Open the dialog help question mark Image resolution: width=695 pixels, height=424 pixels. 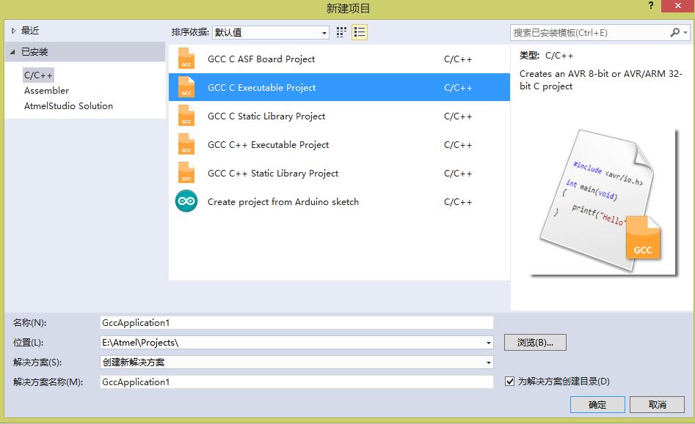(651, 6)
